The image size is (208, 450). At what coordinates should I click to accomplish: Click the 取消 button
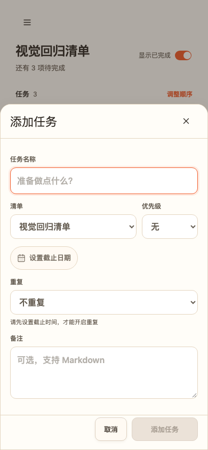[x=111, y=429]
